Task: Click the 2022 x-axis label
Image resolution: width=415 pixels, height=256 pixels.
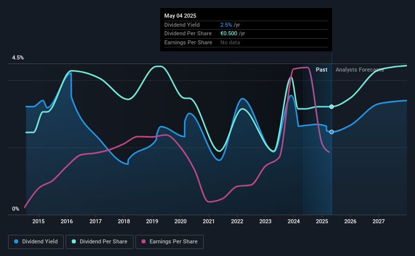Action: point(237,221)
